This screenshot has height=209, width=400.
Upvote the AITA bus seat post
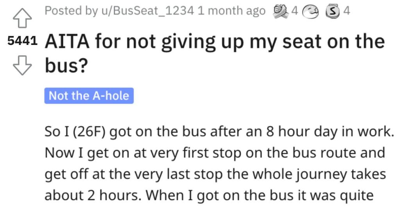click(22, 18)
